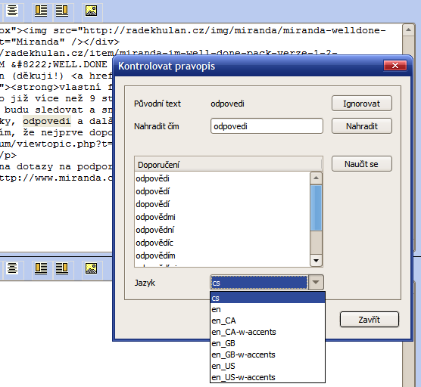Select the cs language entry
Screen dimensions: 421x387
click(x=267, y=298)
